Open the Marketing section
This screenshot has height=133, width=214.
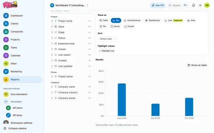pyautogui.click(x=22, y=71)
